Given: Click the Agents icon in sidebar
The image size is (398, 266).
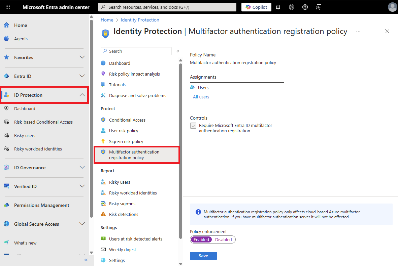Looking at the screenshot, I should pyautogui.click(x=7, y=39).
